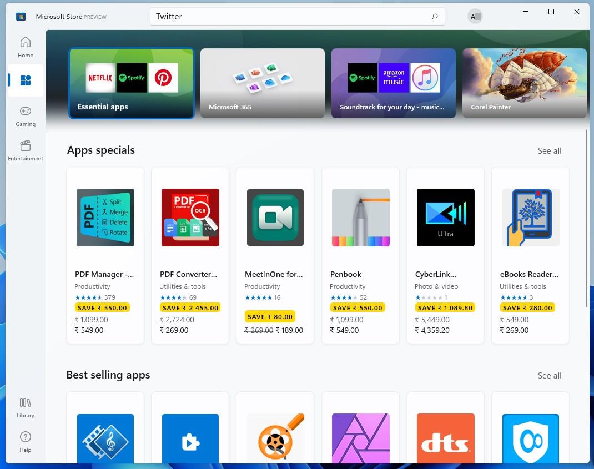The width and height of the screenshot is (594, 469).
Task: Open the Home section in the sidebar
Action: (26, 47)
